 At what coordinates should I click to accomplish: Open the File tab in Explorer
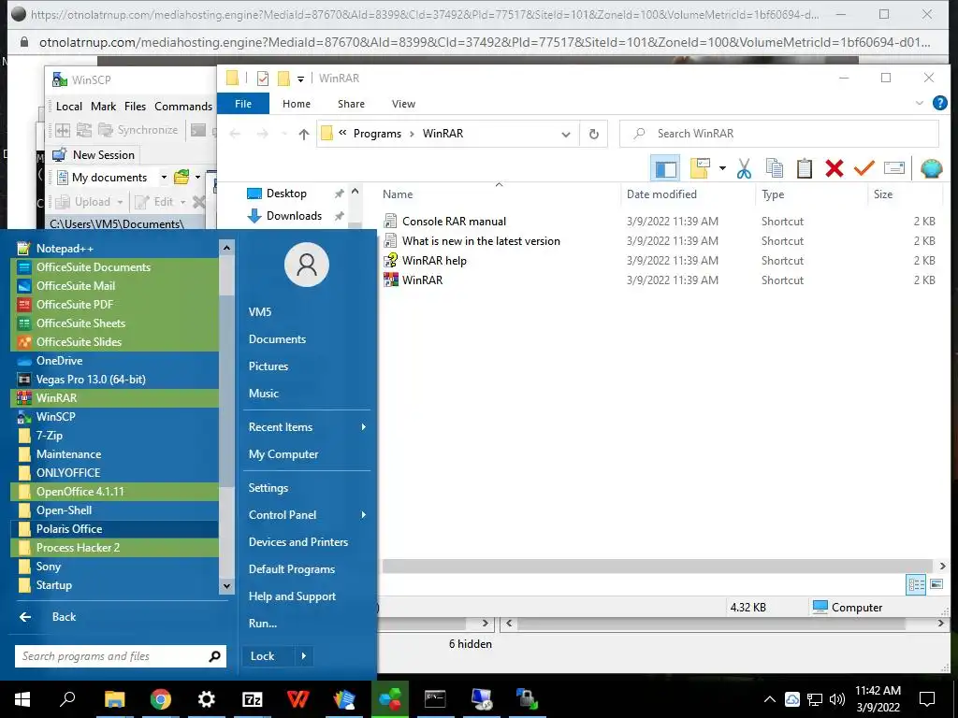tap(243, 104)
